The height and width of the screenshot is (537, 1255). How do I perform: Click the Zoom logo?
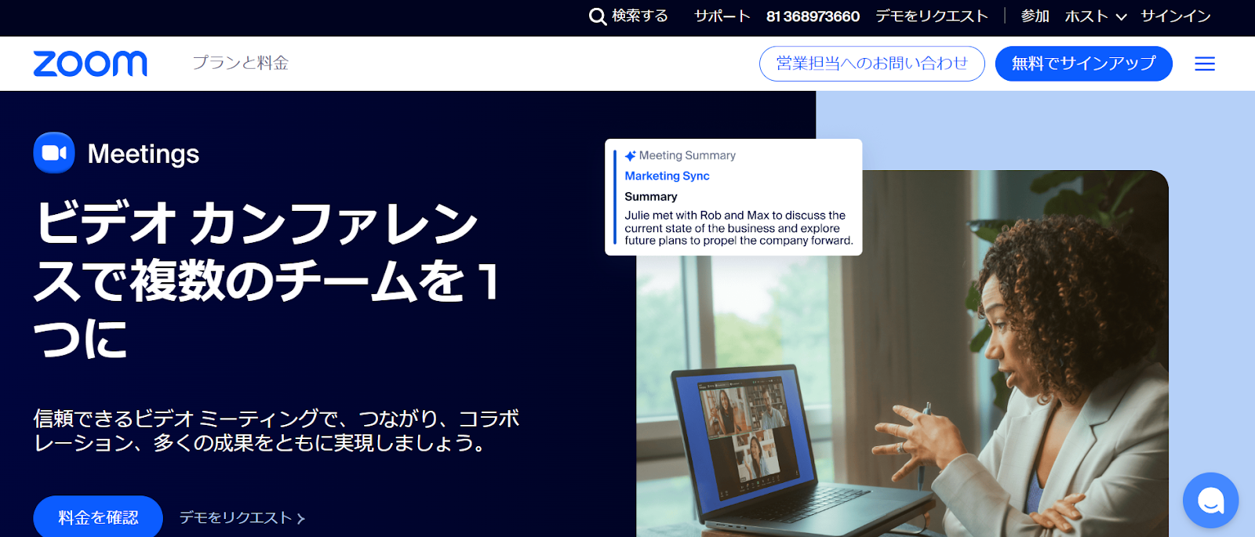point(90,63)
